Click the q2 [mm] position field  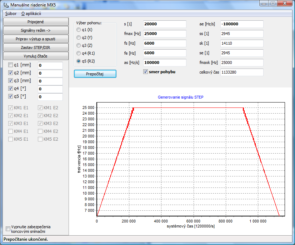(x=50, y=73)
